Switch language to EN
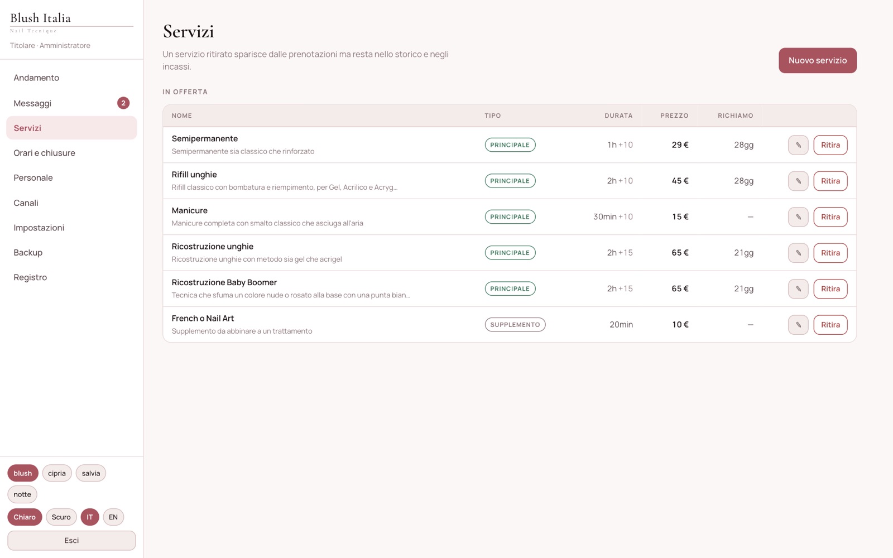The image size is (893, 558). tap(113, 517)
